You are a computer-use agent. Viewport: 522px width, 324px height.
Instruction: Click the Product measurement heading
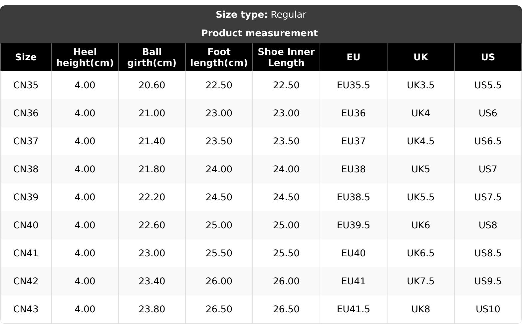point(259,33)
